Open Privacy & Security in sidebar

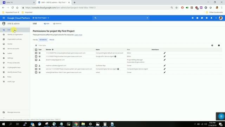click(x=15, y=63)
